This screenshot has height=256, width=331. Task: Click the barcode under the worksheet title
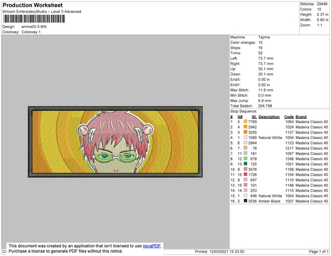[34, 19]
